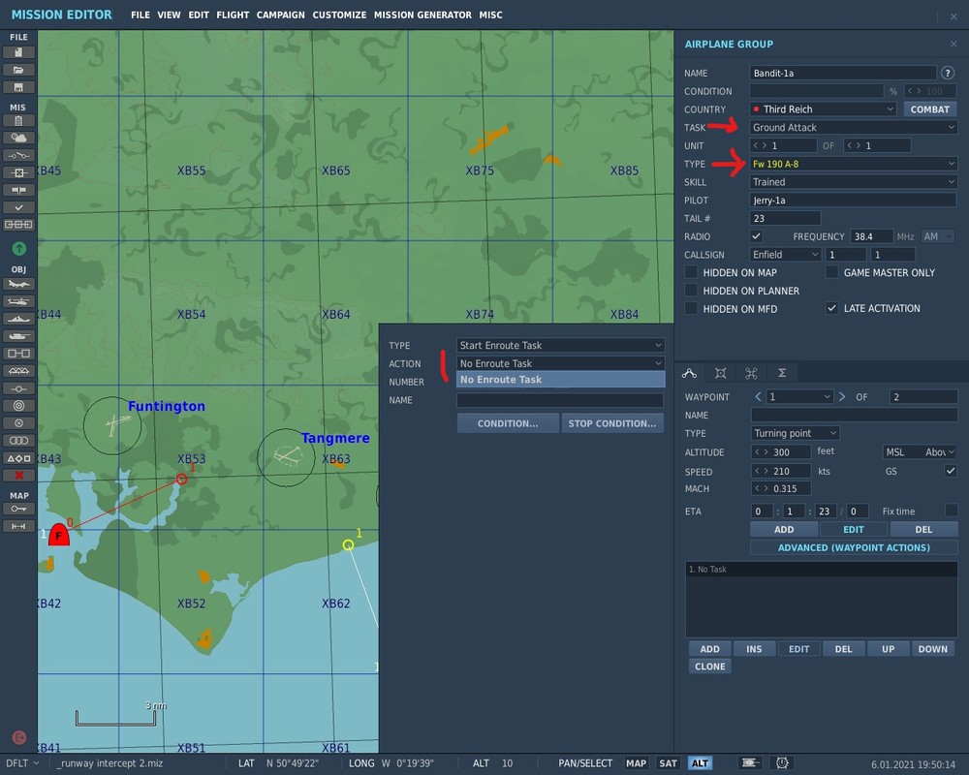Toggle the Fix time checkbox
This screenshot has height=775, width=969.
(951, 511)
